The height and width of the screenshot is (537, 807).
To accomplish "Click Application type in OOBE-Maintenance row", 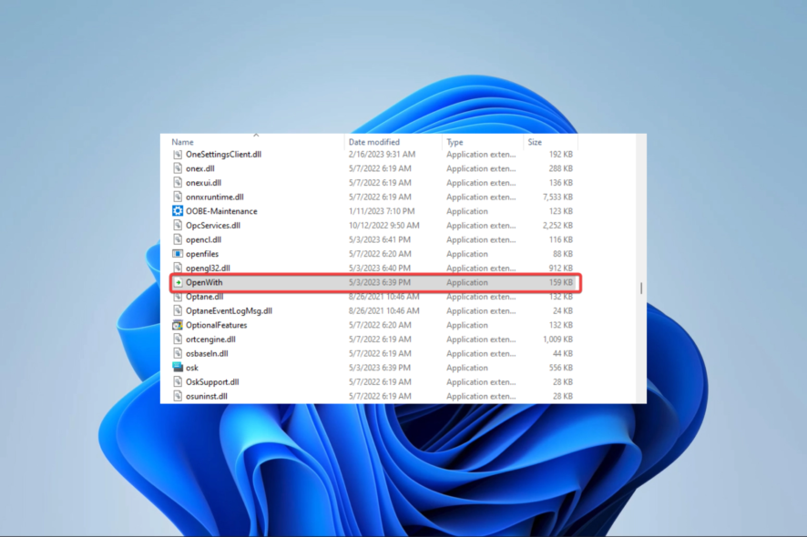I will point(467,211).
